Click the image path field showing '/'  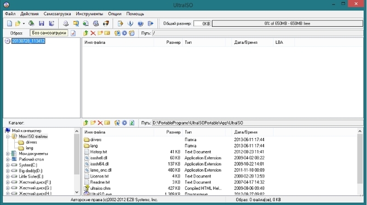point(257,33)
